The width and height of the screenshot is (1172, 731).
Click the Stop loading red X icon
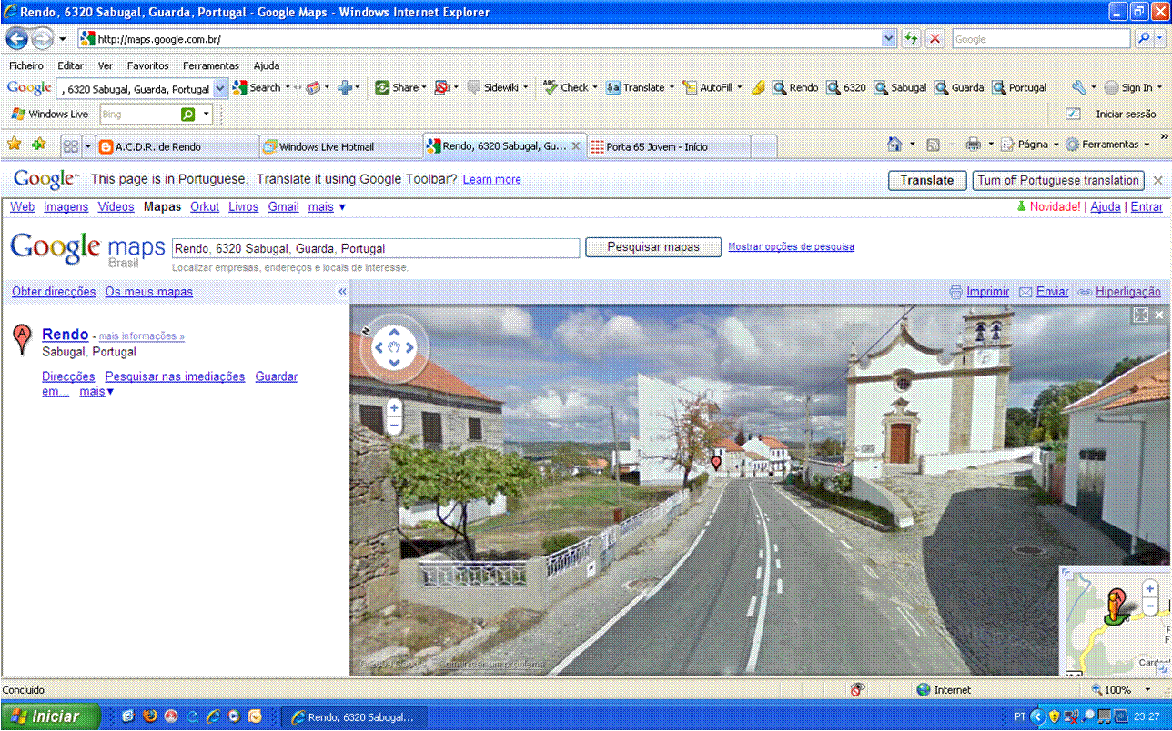coord(935,39)
